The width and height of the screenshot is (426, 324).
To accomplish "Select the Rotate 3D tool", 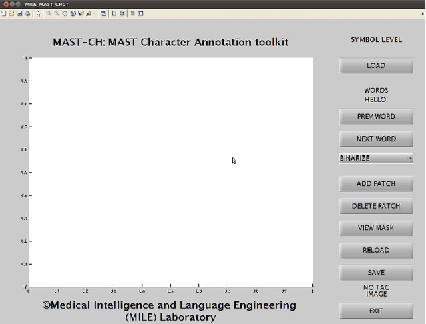I will click(x=73, y=13).
